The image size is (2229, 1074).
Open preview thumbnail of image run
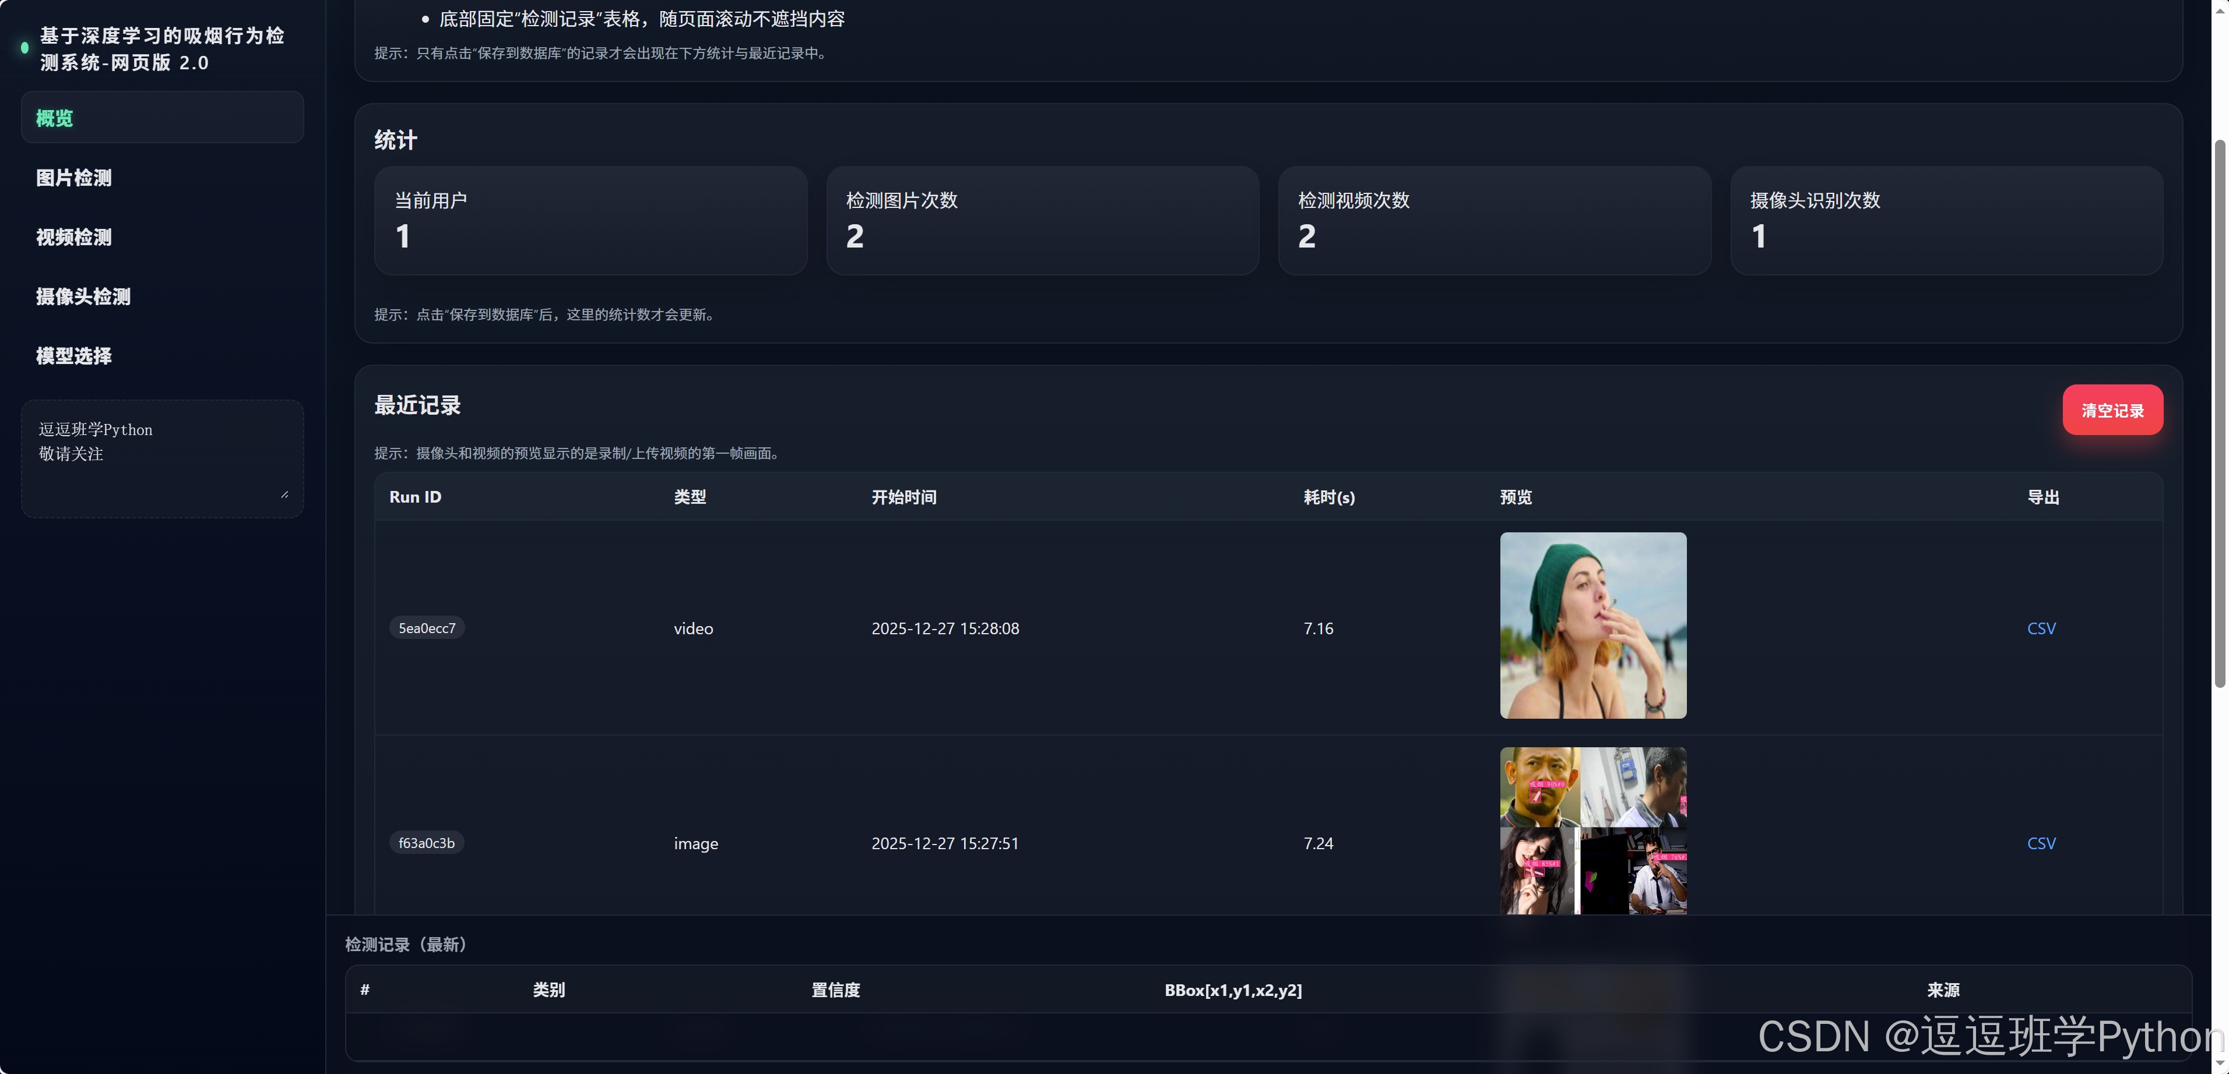click(1593, 830)
